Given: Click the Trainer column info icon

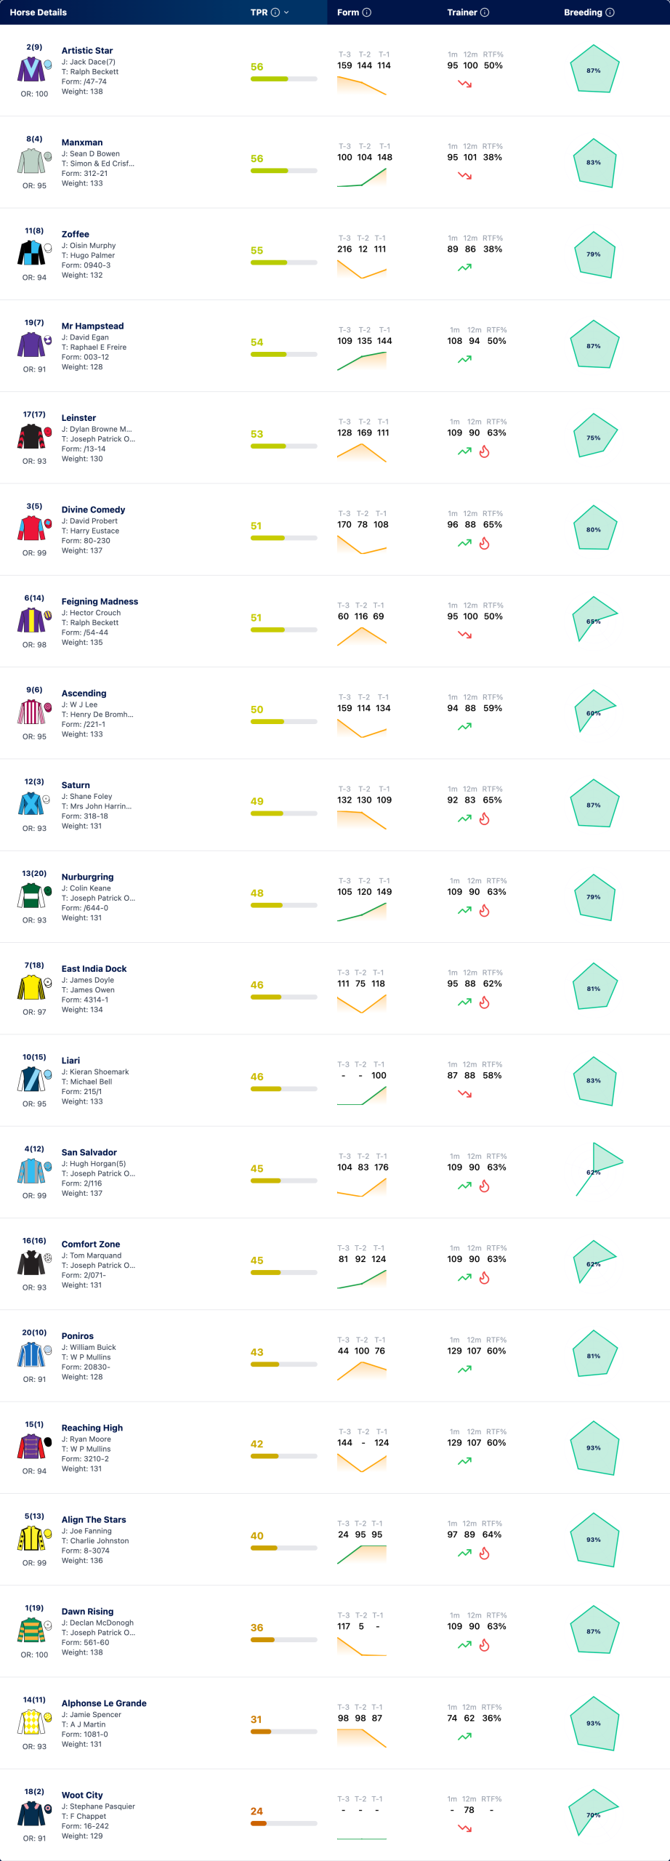Looking at the screenshot, I should [x=485, y=12].
